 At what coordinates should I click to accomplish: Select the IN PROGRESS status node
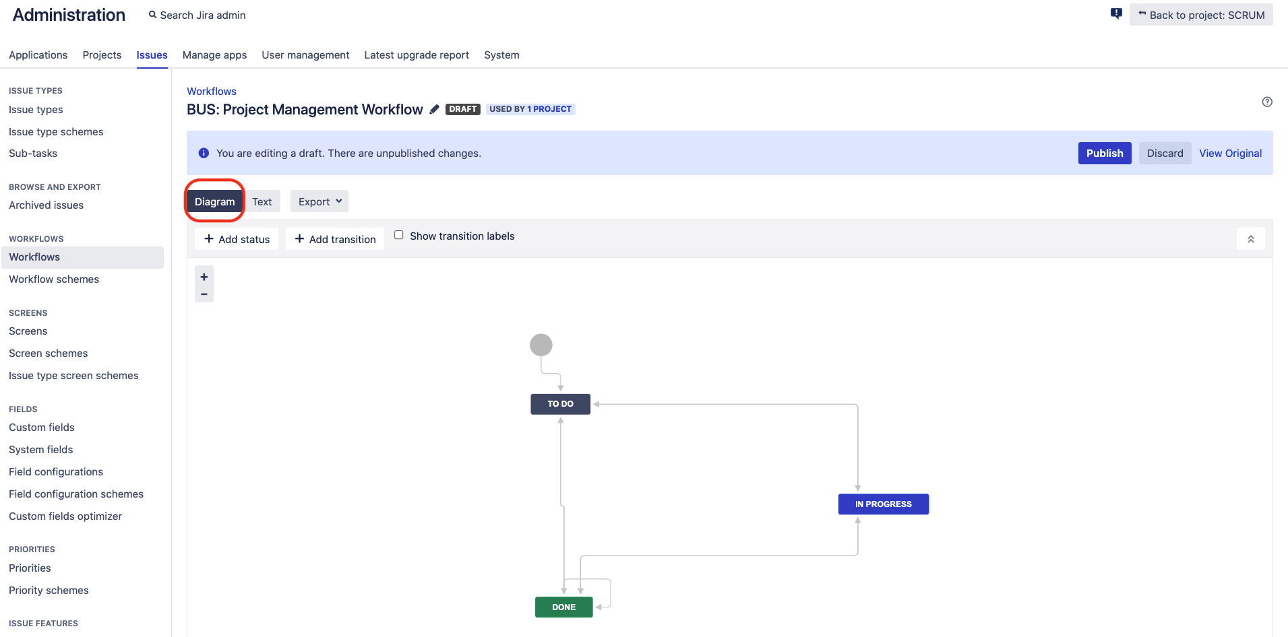(x=884, y=504)
